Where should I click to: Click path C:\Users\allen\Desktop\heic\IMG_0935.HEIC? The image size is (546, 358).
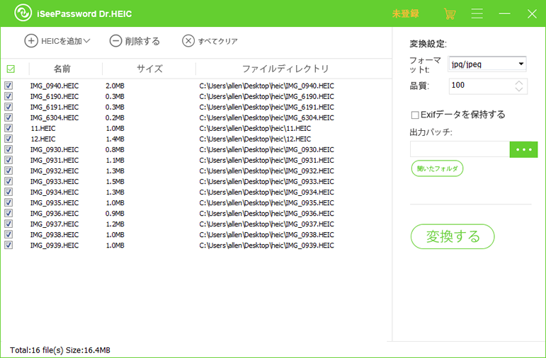pyautogui.click(x=266, y=203)
